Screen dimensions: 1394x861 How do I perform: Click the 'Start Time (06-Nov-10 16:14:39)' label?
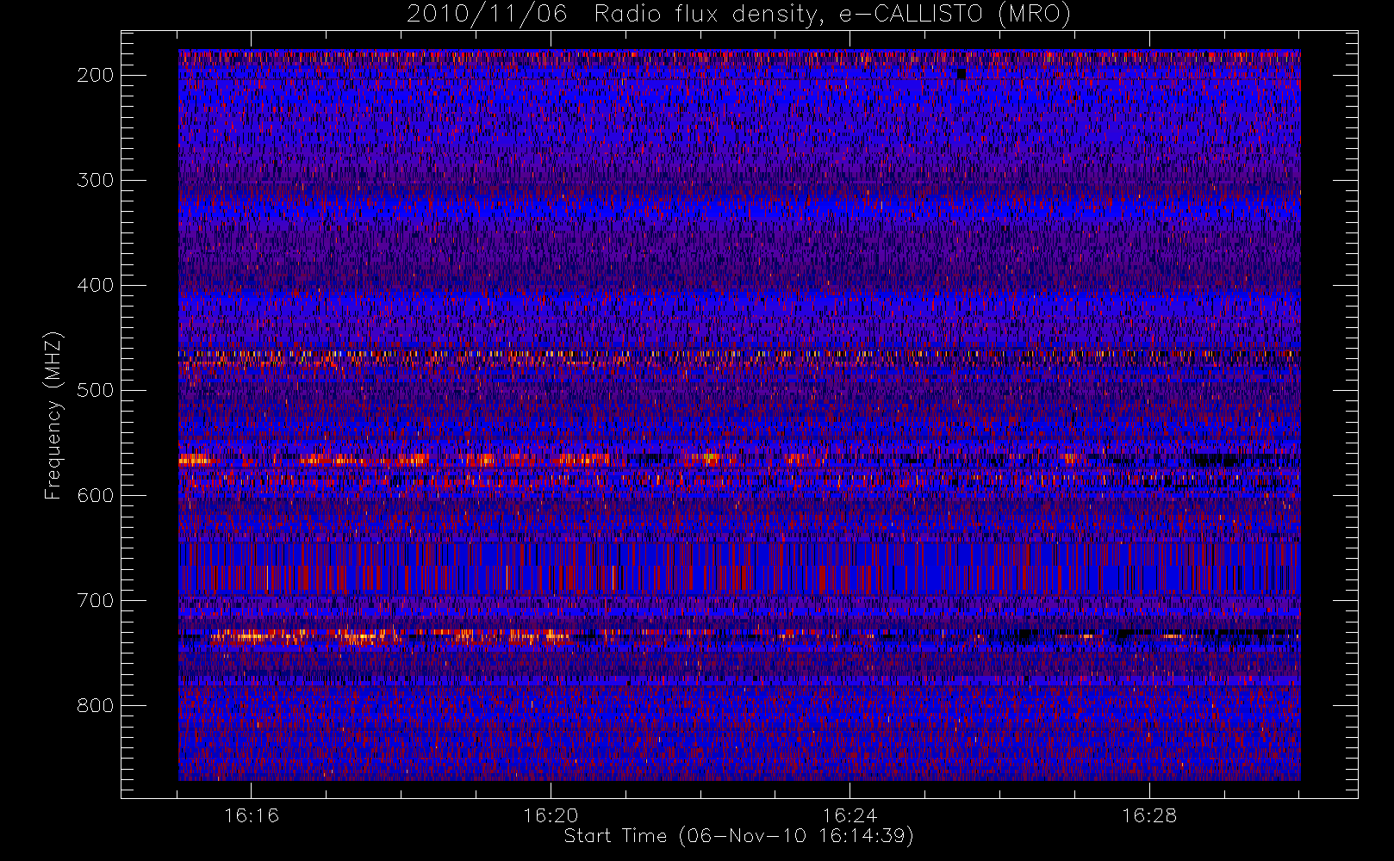738,837
